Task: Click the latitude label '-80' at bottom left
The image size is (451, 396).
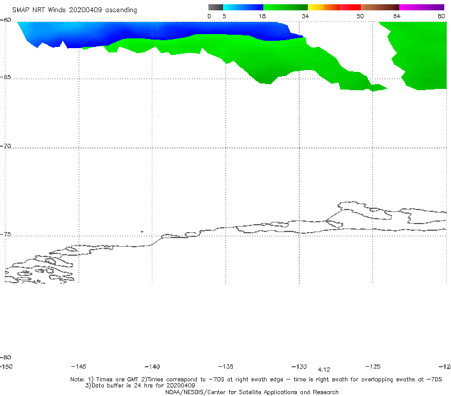Action: 5,357
